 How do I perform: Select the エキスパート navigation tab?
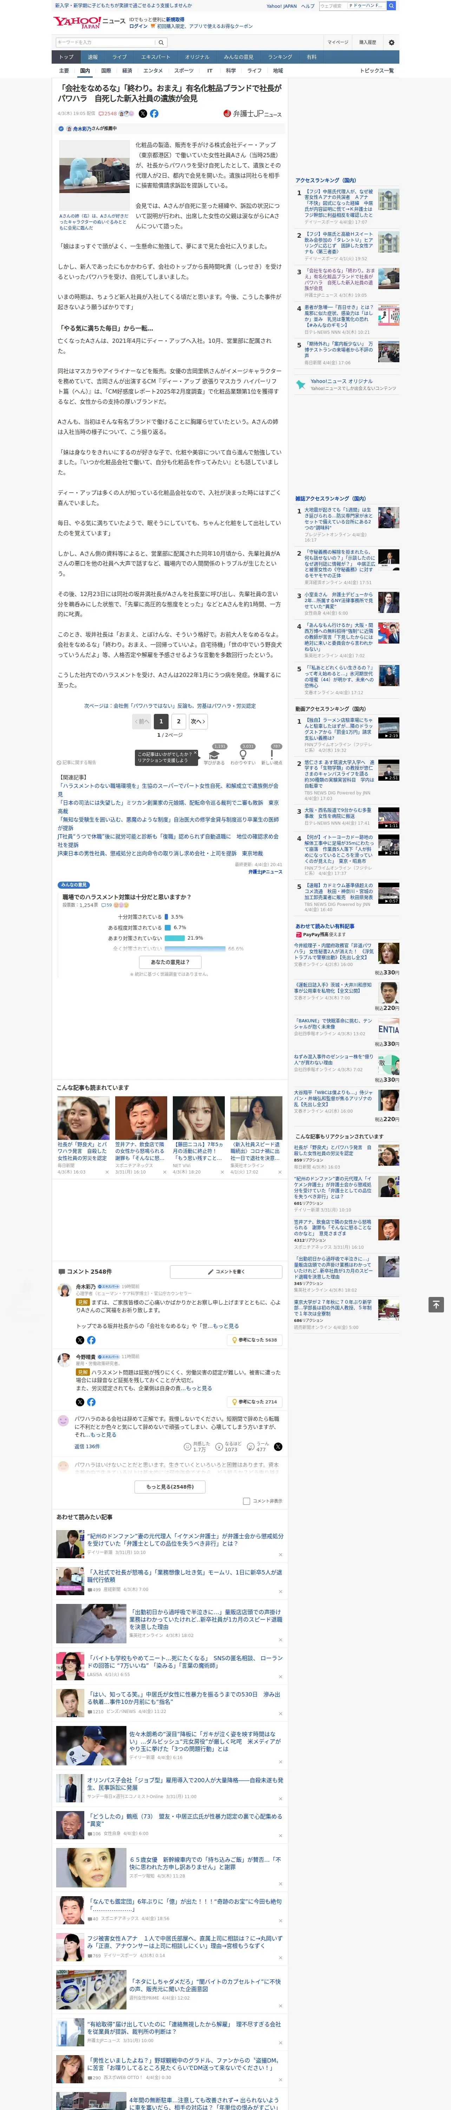pos(156,57)
